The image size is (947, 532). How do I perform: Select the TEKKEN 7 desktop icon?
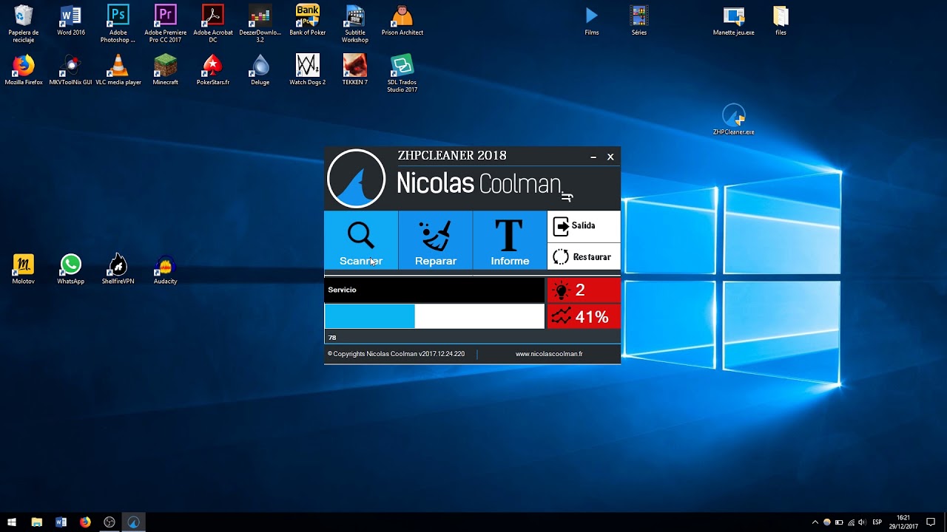point(355,70)
